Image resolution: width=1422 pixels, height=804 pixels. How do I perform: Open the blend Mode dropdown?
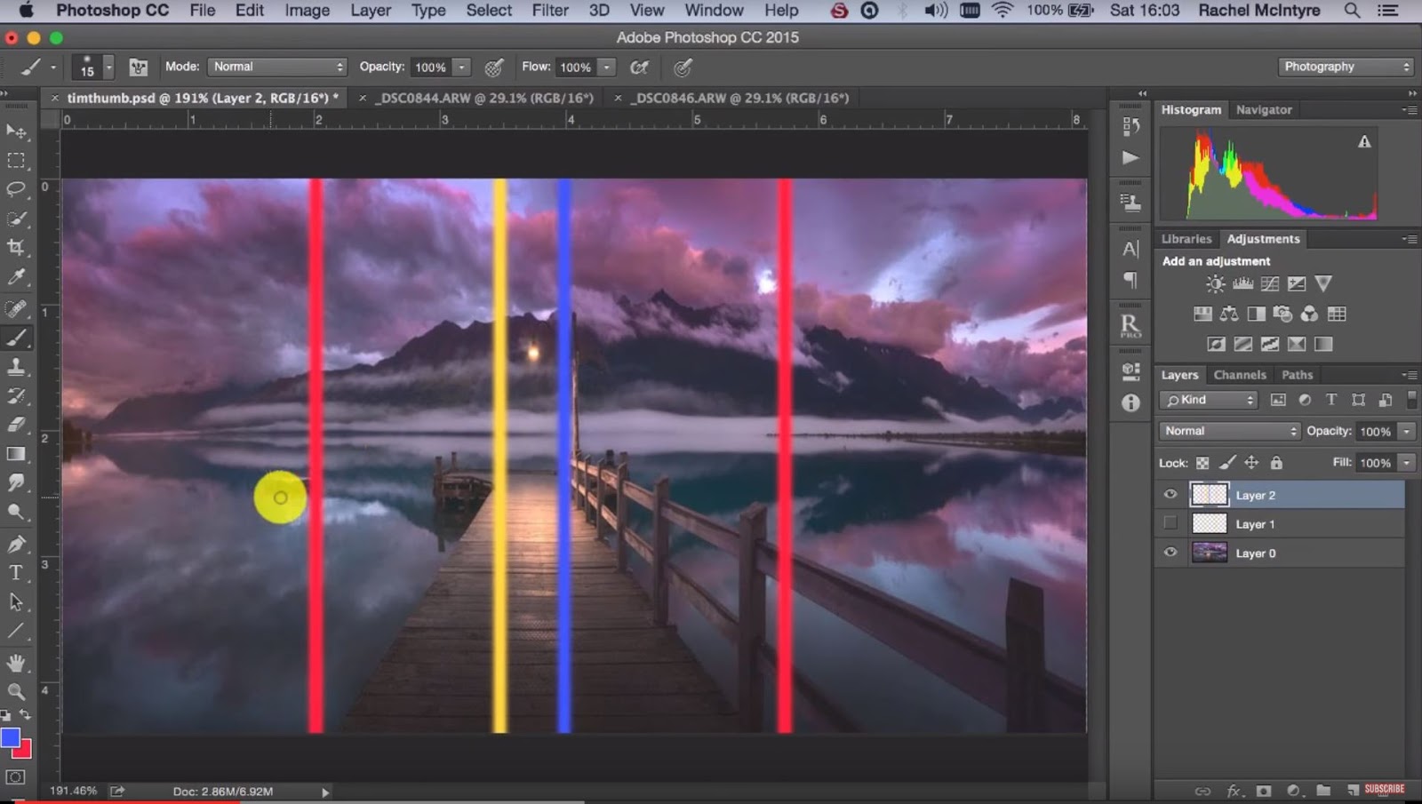pyautogui.click(x=276, y=66)
